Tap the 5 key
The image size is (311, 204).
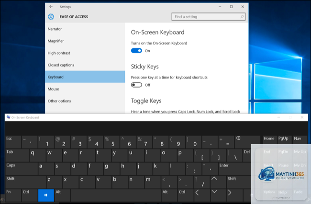(x=112, y=142)
